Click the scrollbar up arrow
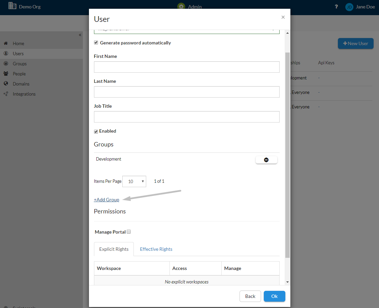379x308 pixels. coord(287,33)
